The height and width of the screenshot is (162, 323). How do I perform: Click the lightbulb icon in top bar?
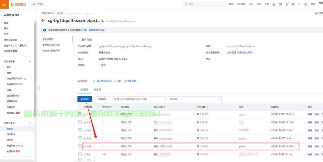[x=299, y=4]
